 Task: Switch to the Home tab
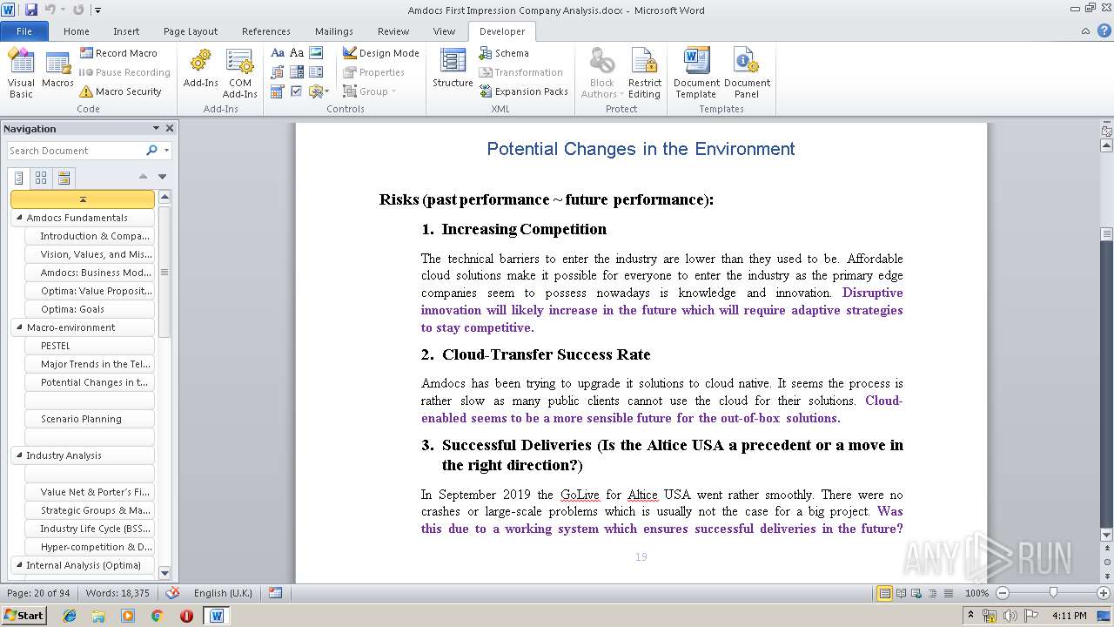[x=77, y=31]
